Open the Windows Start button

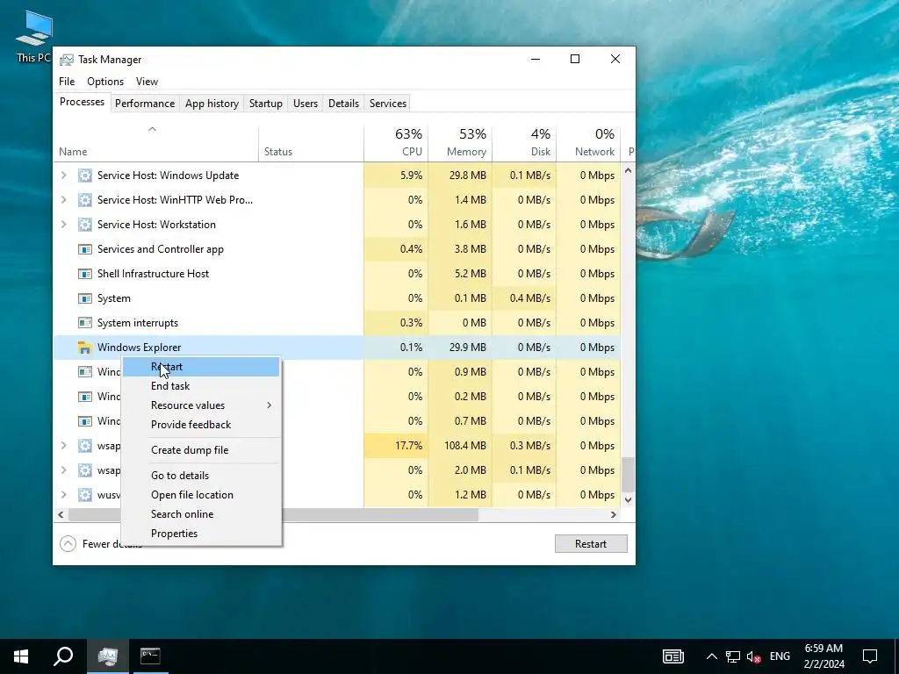click(x=21, y=656)
